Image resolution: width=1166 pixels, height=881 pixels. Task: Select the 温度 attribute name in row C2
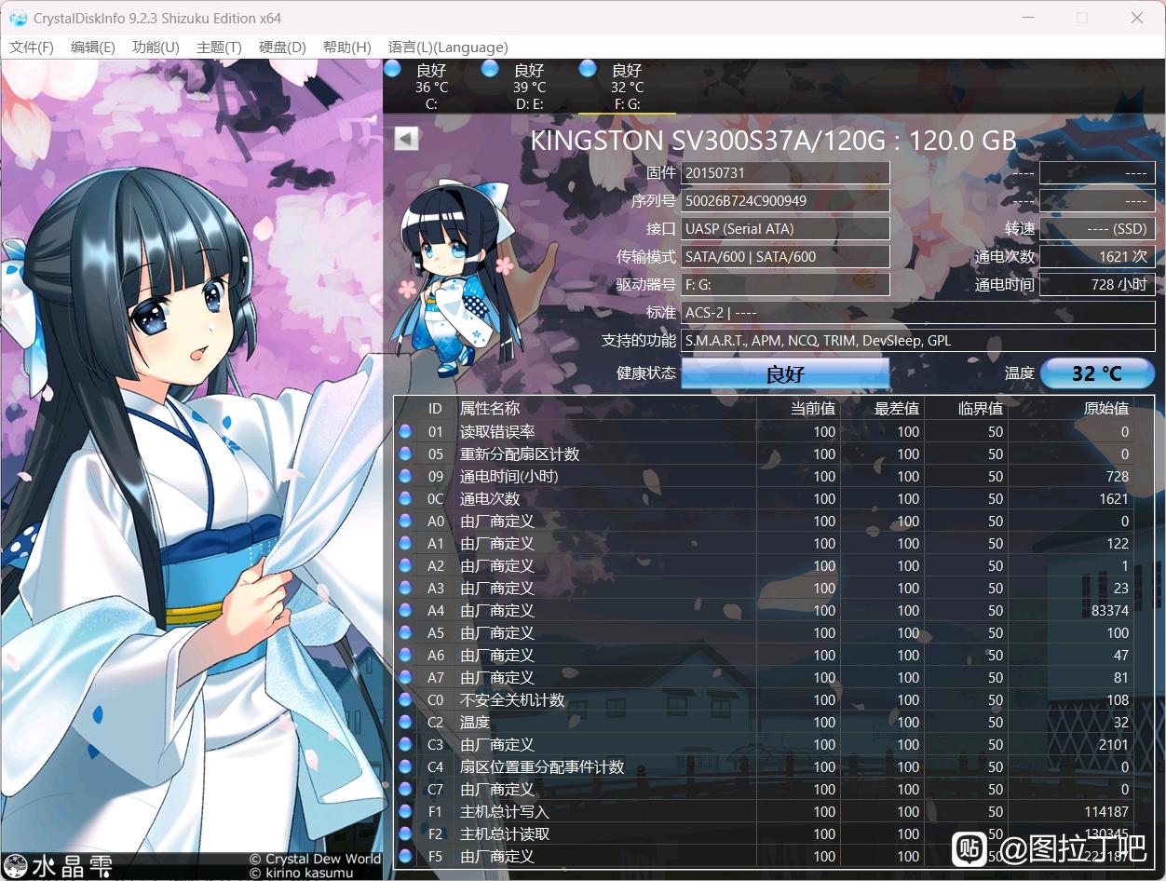(475, 722)
